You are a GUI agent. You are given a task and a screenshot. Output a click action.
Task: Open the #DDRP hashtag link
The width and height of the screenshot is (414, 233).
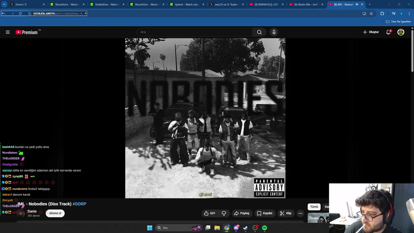79,204
